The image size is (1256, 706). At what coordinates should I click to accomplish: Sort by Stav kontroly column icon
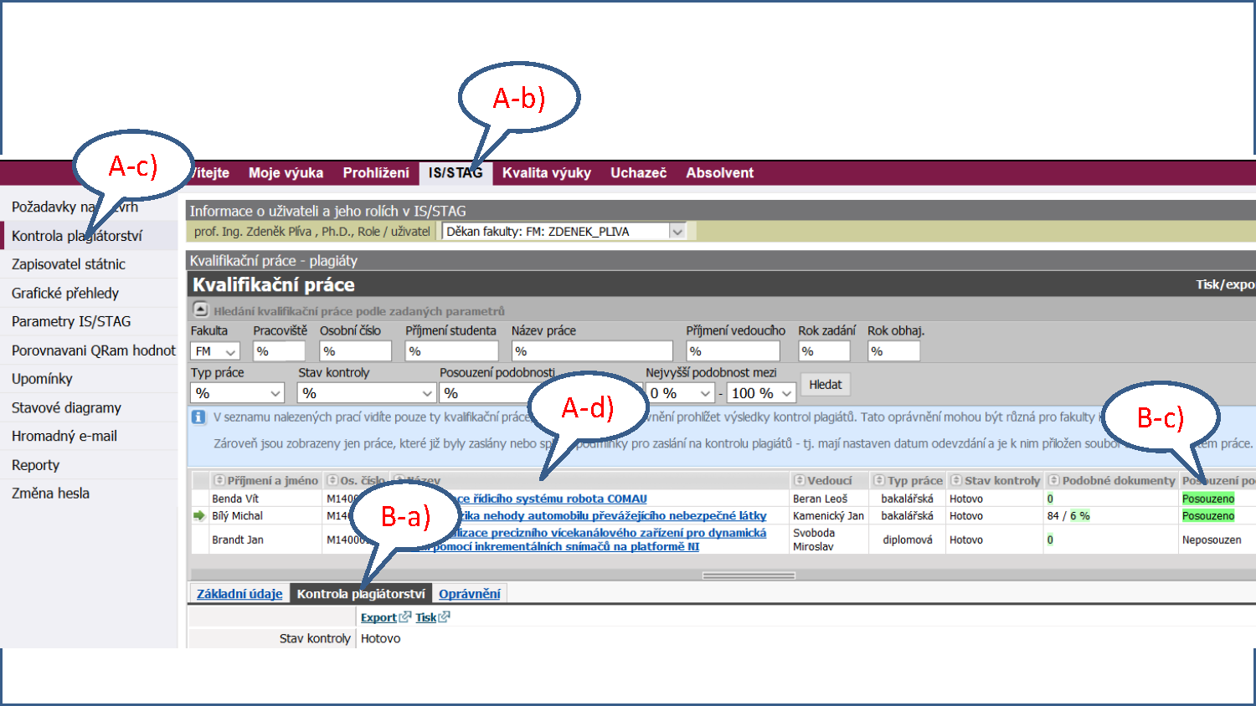956,480
